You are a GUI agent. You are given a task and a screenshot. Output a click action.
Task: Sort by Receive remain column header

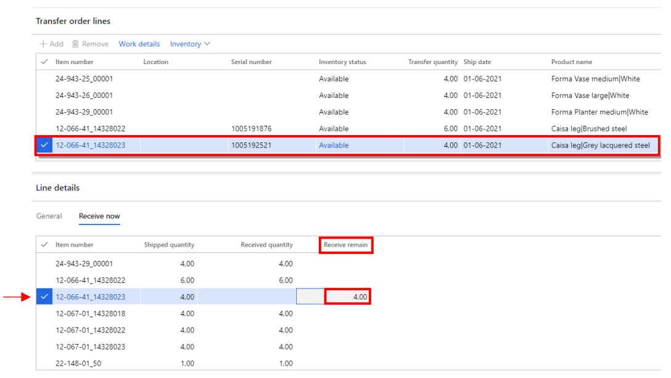(x=345, y=245)
